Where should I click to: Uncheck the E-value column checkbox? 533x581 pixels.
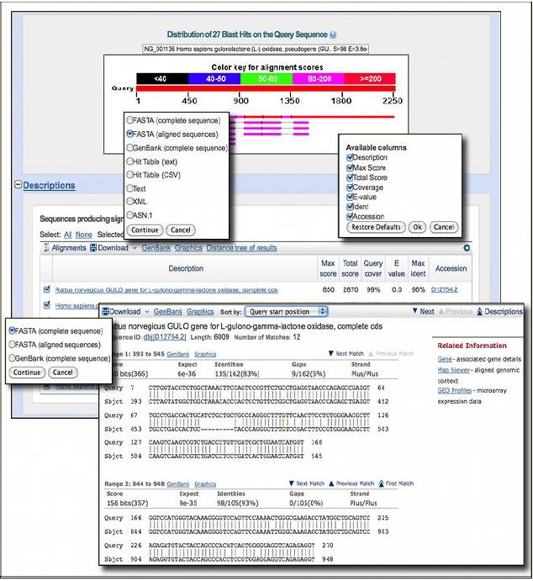pos(351,196)
